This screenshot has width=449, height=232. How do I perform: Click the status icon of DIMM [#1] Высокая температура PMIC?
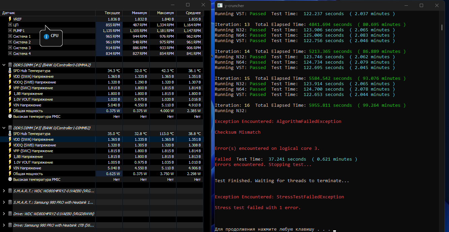[x=10, y=117]
